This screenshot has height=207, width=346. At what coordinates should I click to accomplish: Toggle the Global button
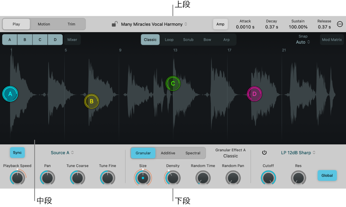327,175
